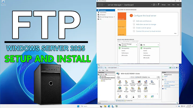Switch to Content View tab
193x108 pixels.
point(129,101)
